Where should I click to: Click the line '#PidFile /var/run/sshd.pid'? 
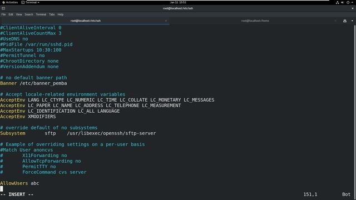tap(36, 44)
